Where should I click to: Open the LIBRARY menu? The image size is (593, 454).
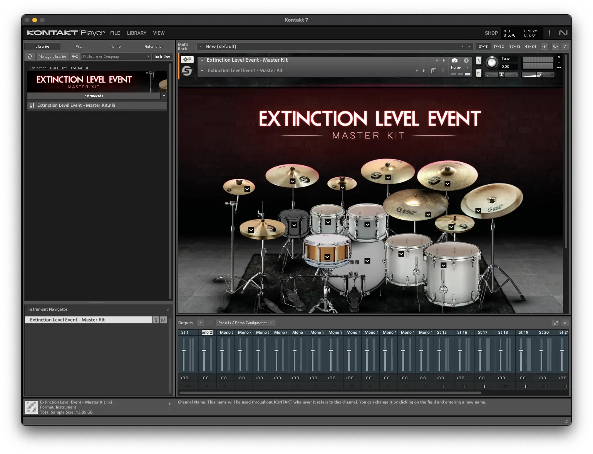(137, 33)
